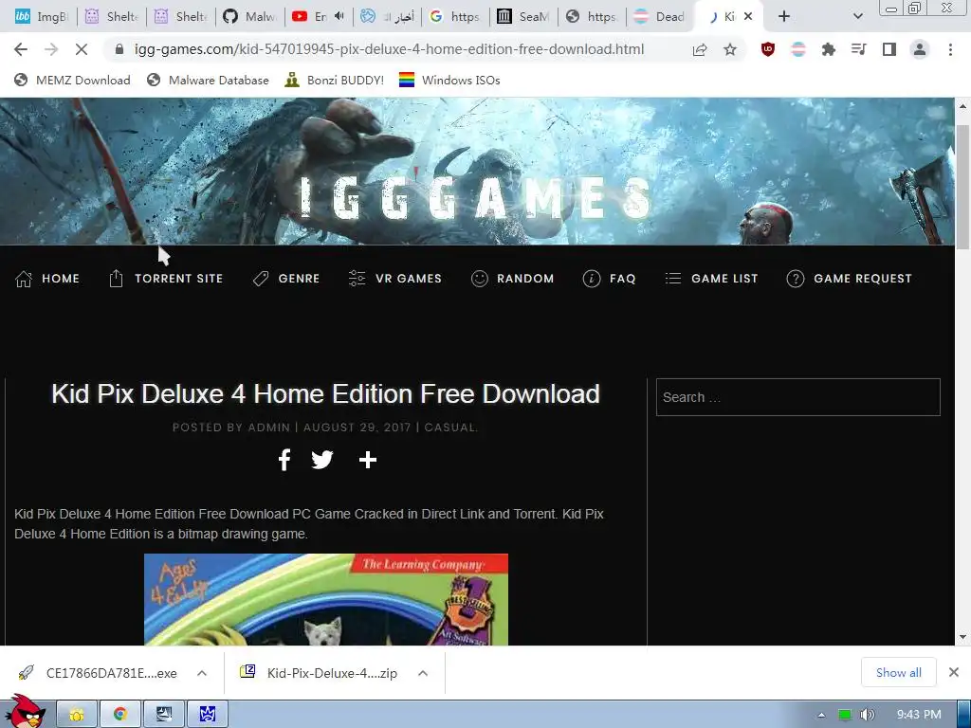The image size is (971, 728).
Task: Click the page vertical scrollbar thumb
Action: click(x=962, y=187)
